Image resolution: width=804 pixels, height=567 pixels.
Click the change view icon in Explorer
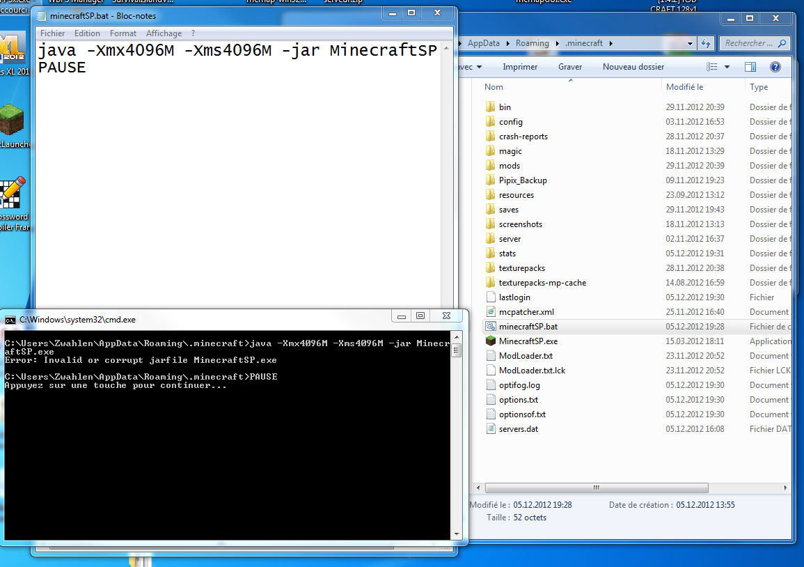point(711,67)
